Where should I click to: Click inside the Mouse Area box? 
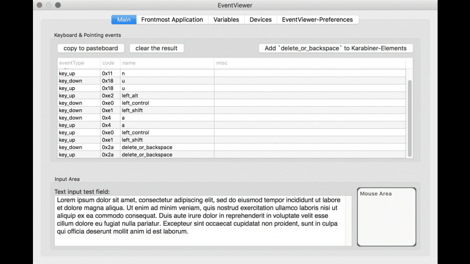coord(386,217)
